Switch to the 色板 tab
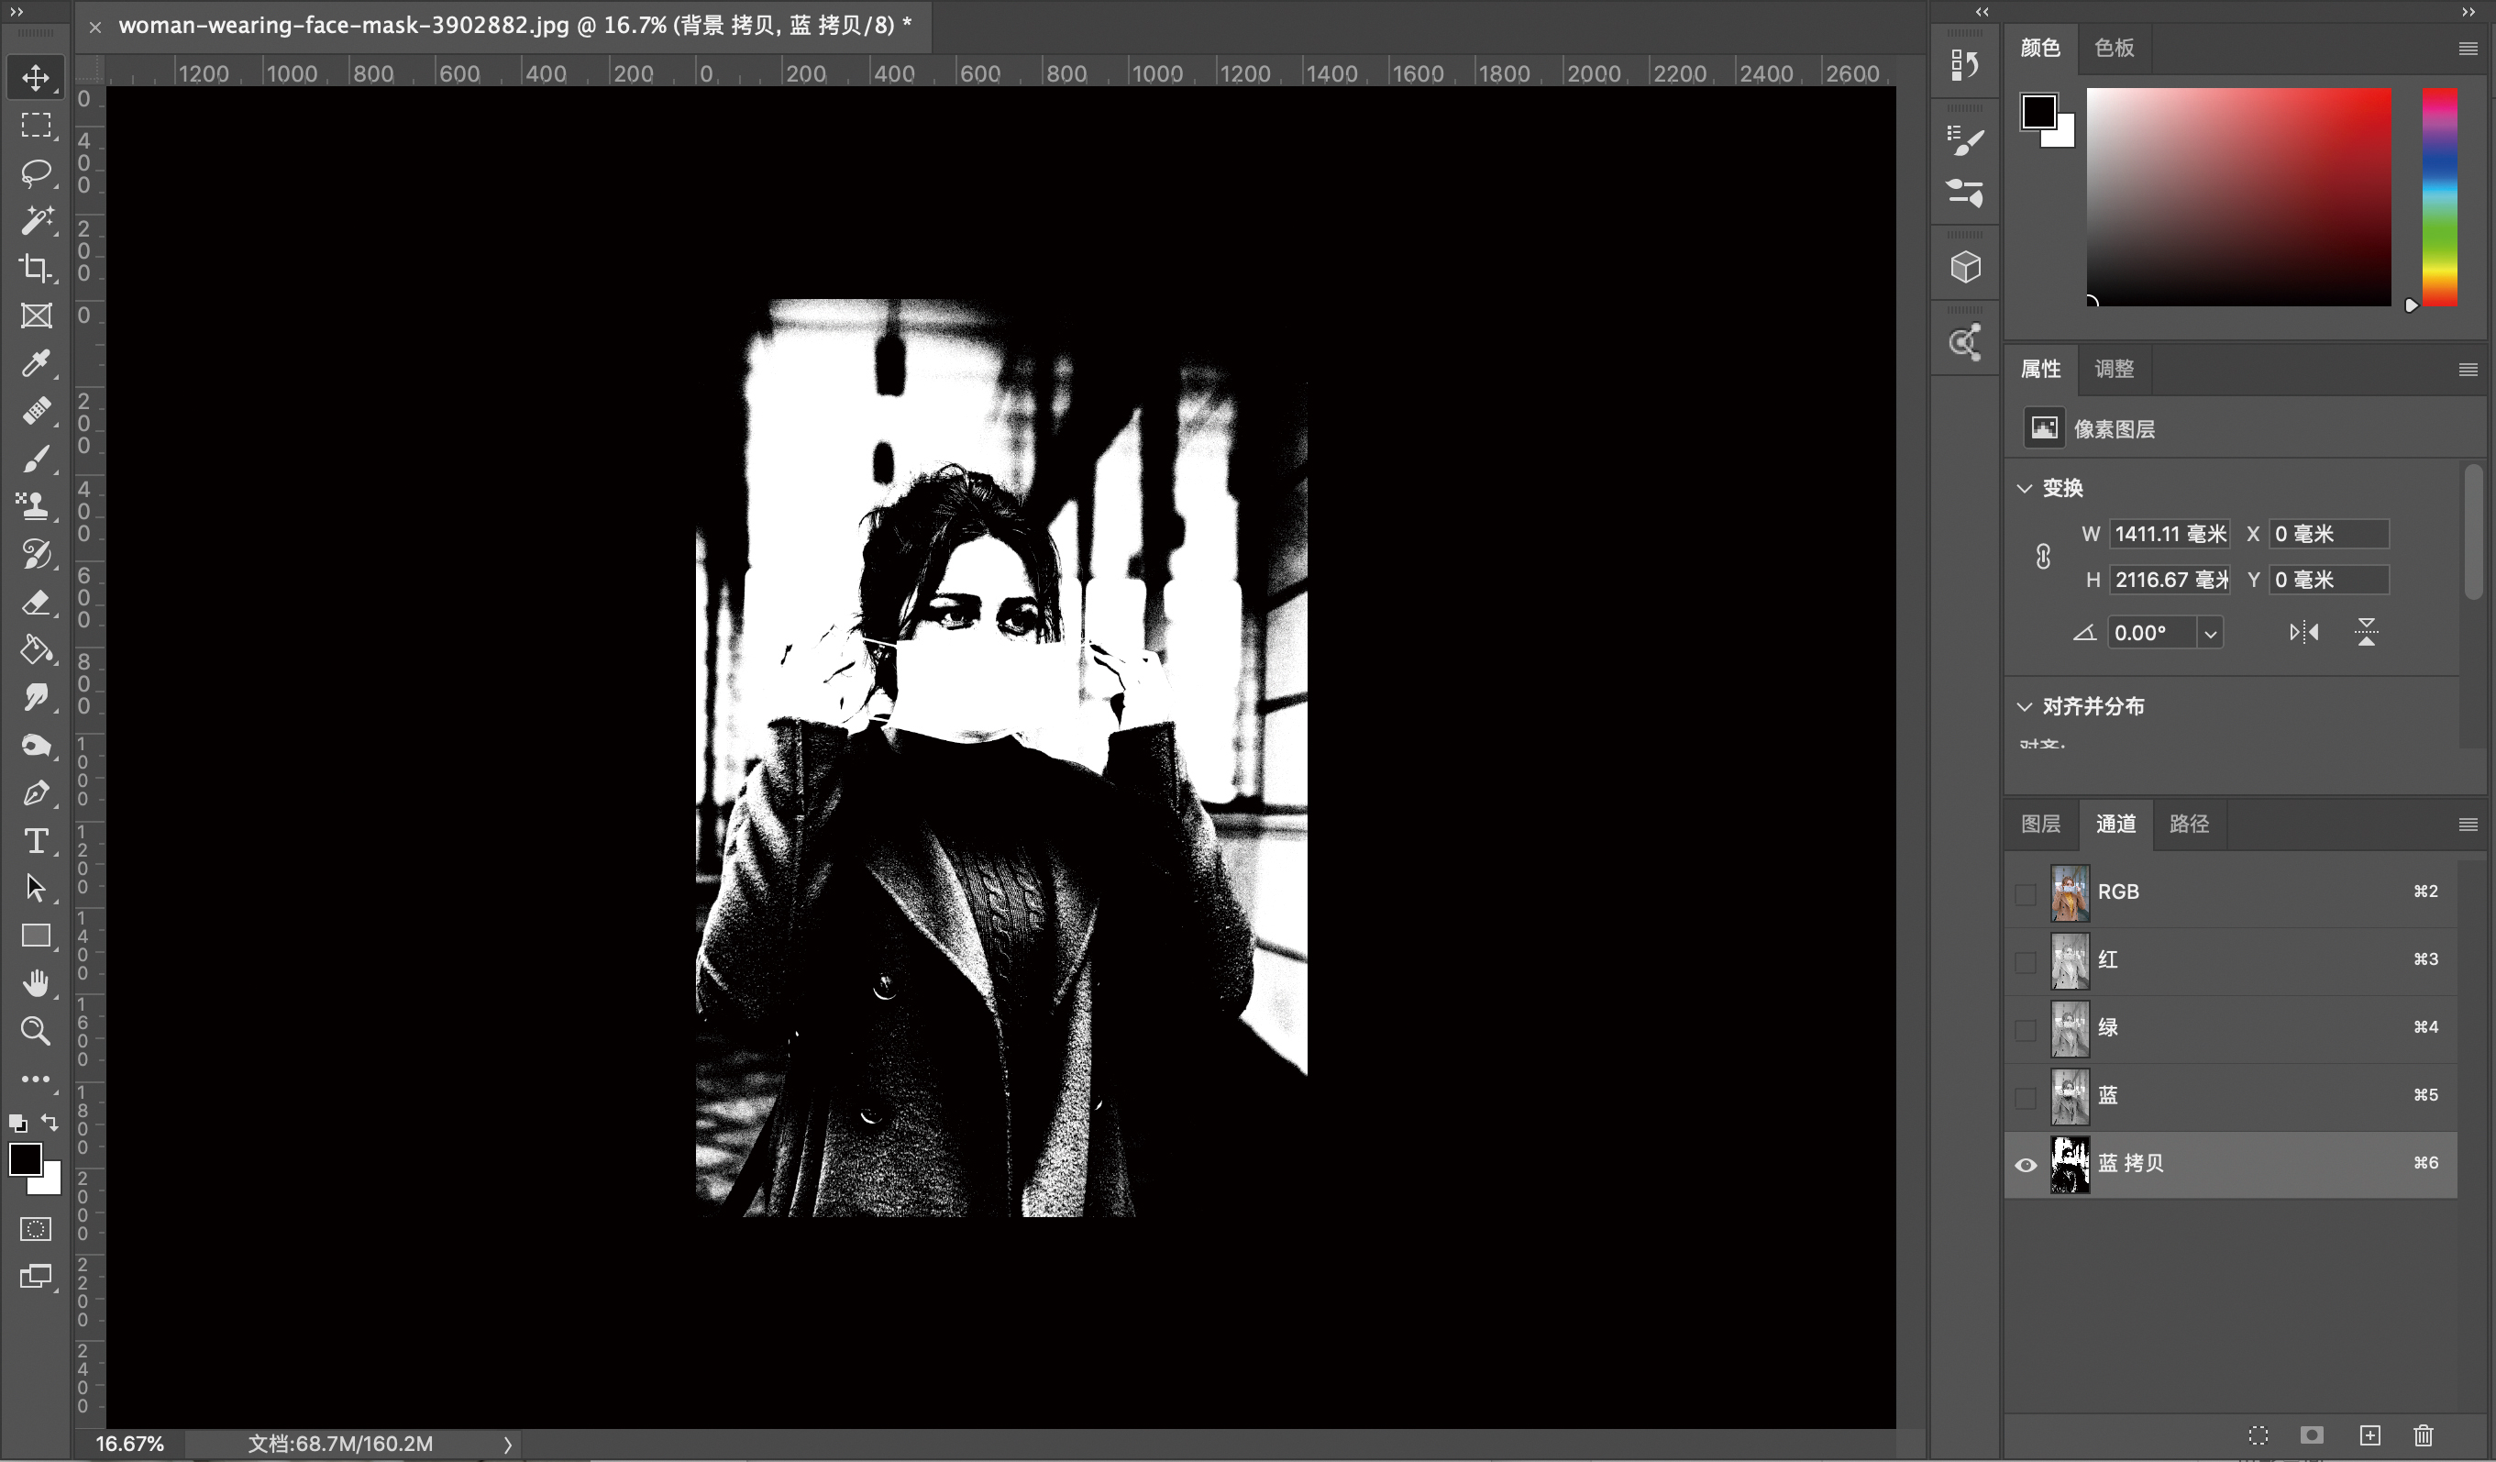Image resolution: width=2496 pixels, height=1462 pixels. click(2114, 48)
